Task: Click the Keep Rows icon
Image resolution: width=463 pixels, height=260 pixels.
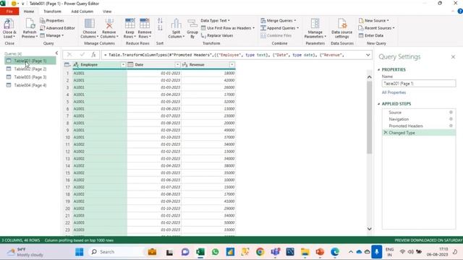Action: point(130,24)
